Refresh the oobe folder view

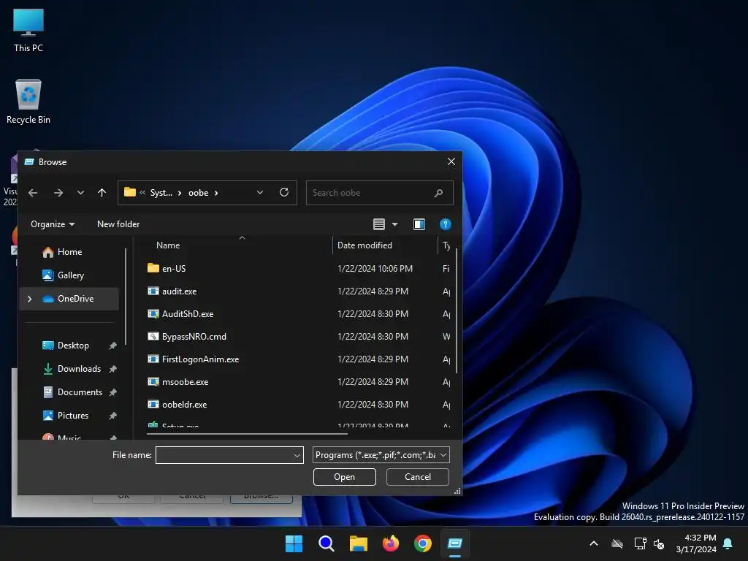284,192
